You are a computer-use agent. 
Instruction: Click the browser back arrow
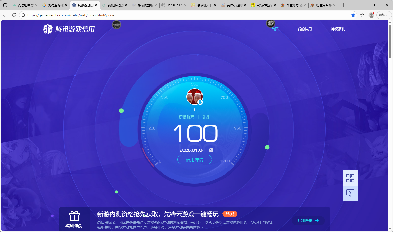(x=5, y=15)
